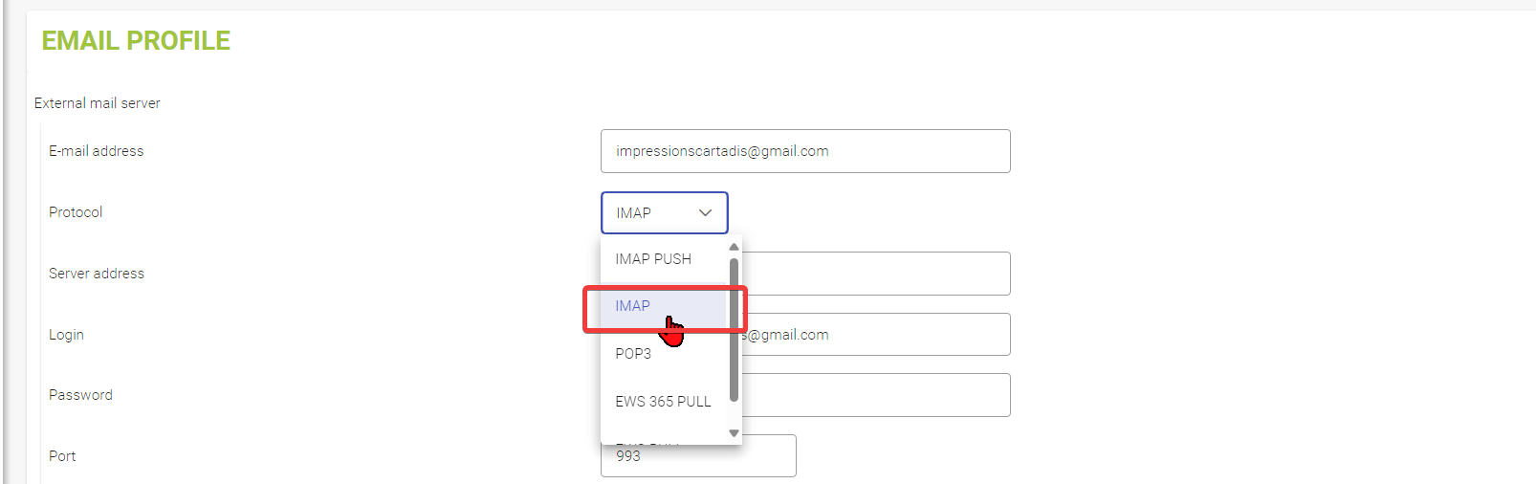
Task: Click the Server address label
Action: [x=97, y=274]
